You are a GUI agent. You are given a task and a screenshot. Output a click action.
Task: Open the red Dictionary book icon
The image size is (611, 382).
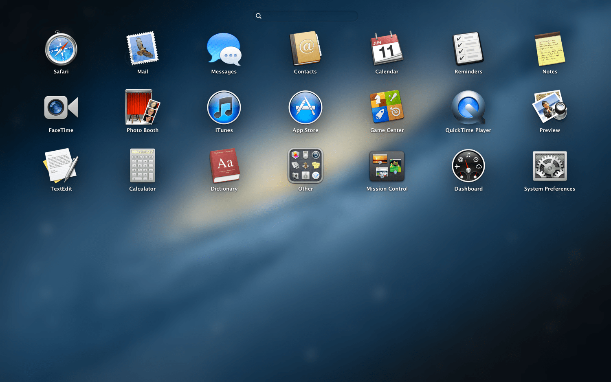click(x=224, y=165)
